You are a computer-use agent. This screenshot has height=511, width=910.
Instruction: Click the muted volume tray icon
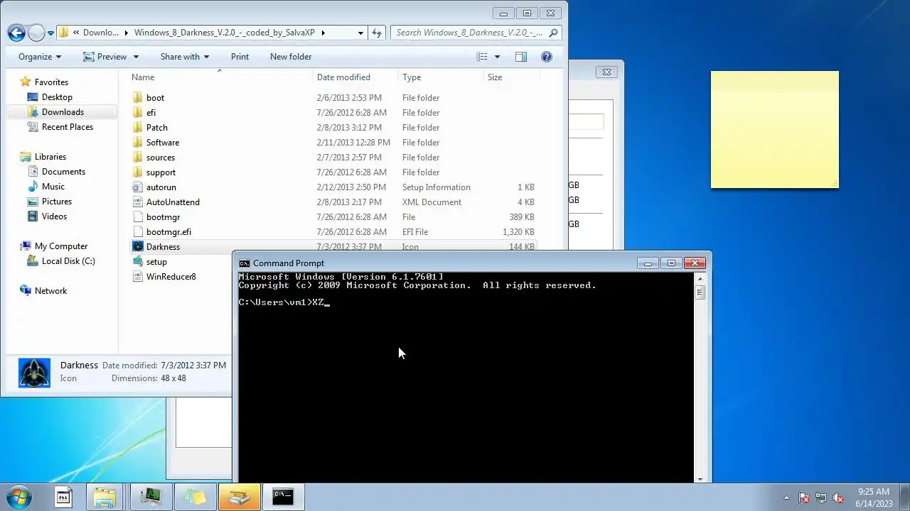[x=838, y=498]
